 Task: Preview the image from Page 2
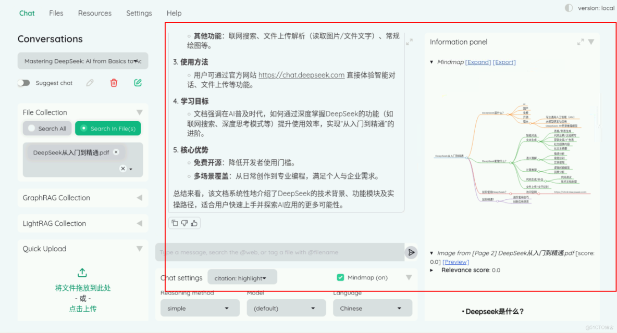tap(455, 262)
